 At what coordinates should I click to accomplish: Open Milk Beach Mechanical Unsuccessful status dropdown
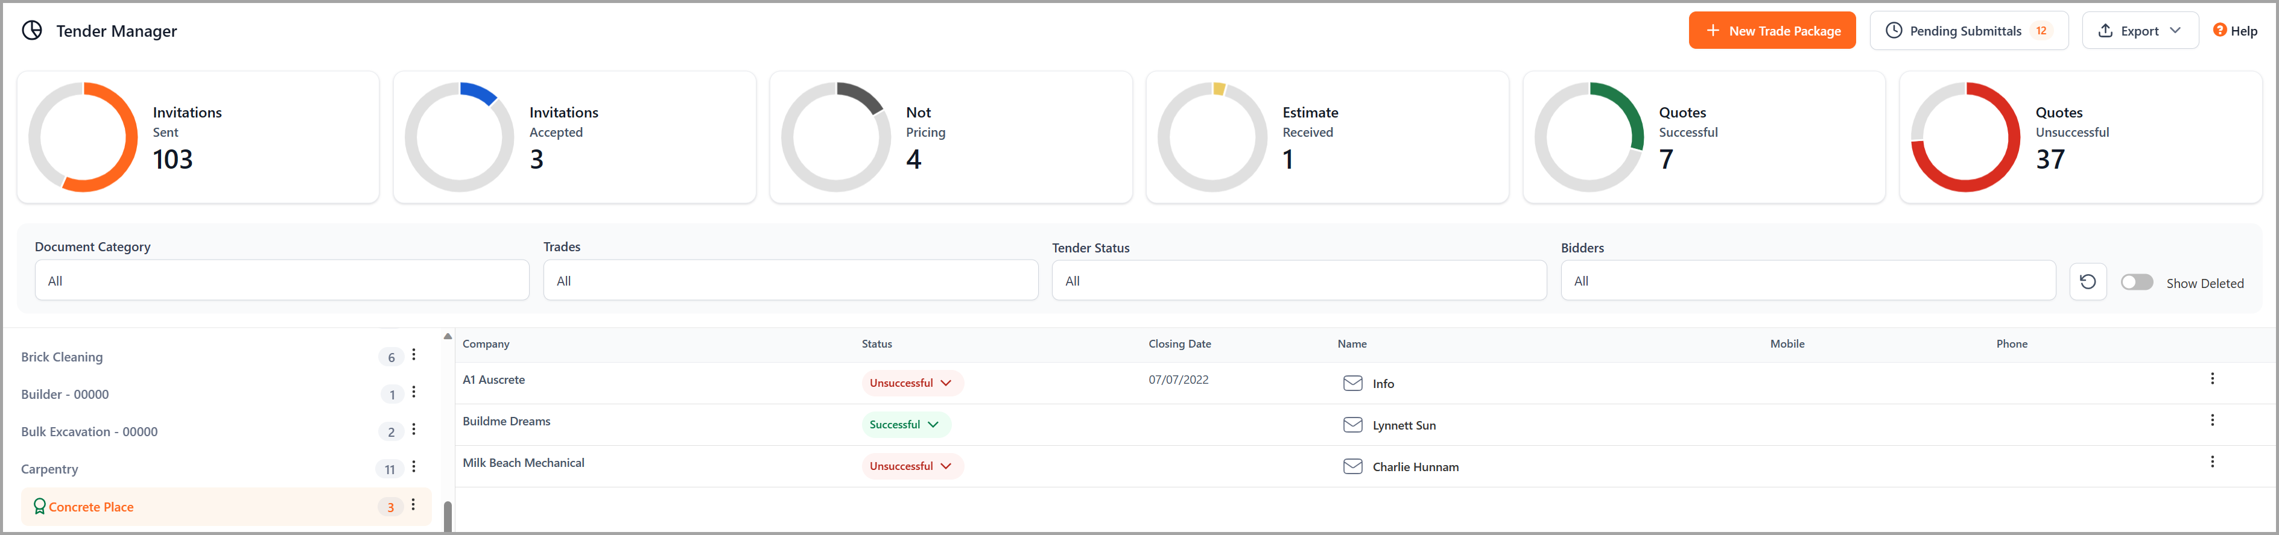[x=912, y=466]
